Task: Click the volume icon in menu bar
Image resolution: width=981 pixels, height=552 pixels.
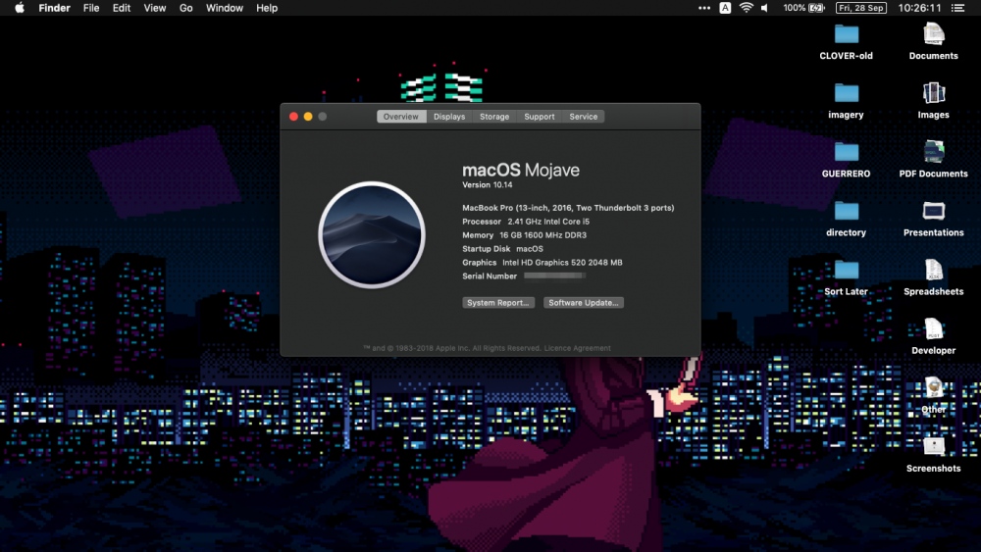Action: pyautogui.click(x=765, y=8)
